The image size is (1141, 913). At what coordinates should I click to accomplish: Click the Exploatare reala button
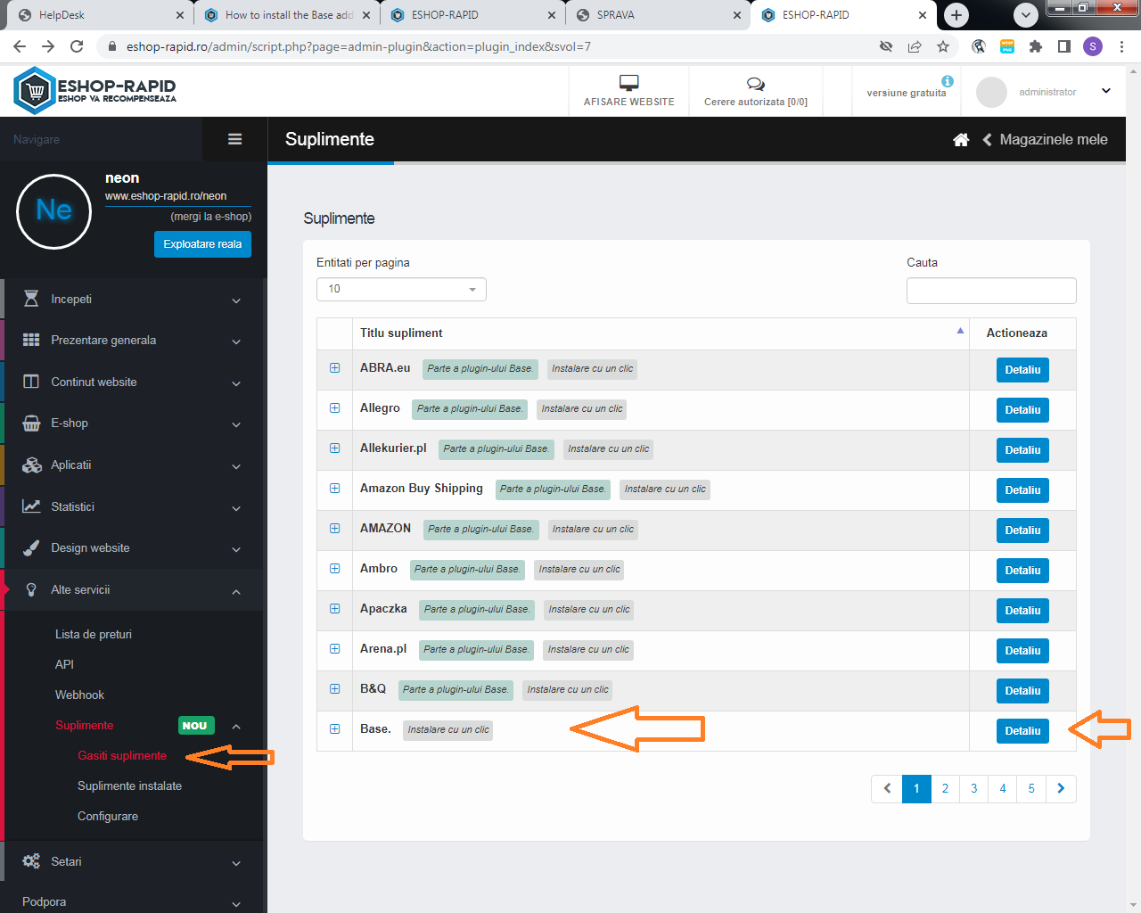(x=202, y=244)
